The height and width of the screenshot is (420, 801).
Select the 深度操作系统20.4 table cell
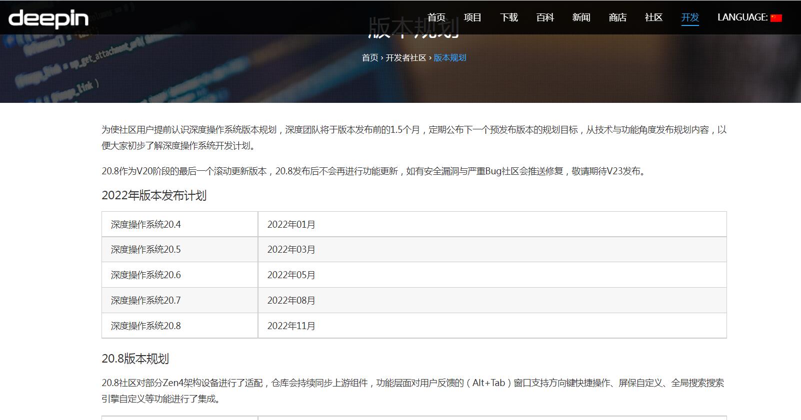coord(180,224)
